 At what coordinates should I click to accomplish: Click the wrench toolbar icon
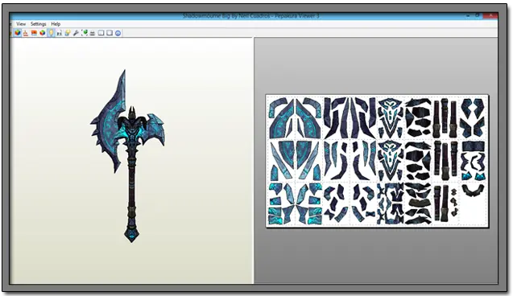(76, 33)
